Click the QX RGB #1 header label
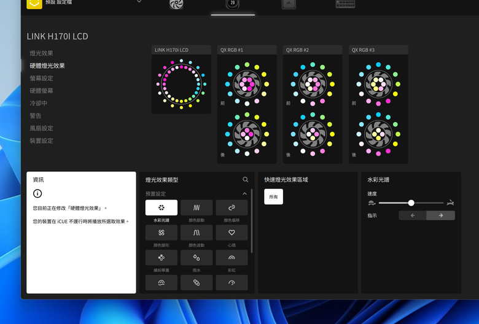Screen dimensions: 479x324 click(x=232, y=50)
